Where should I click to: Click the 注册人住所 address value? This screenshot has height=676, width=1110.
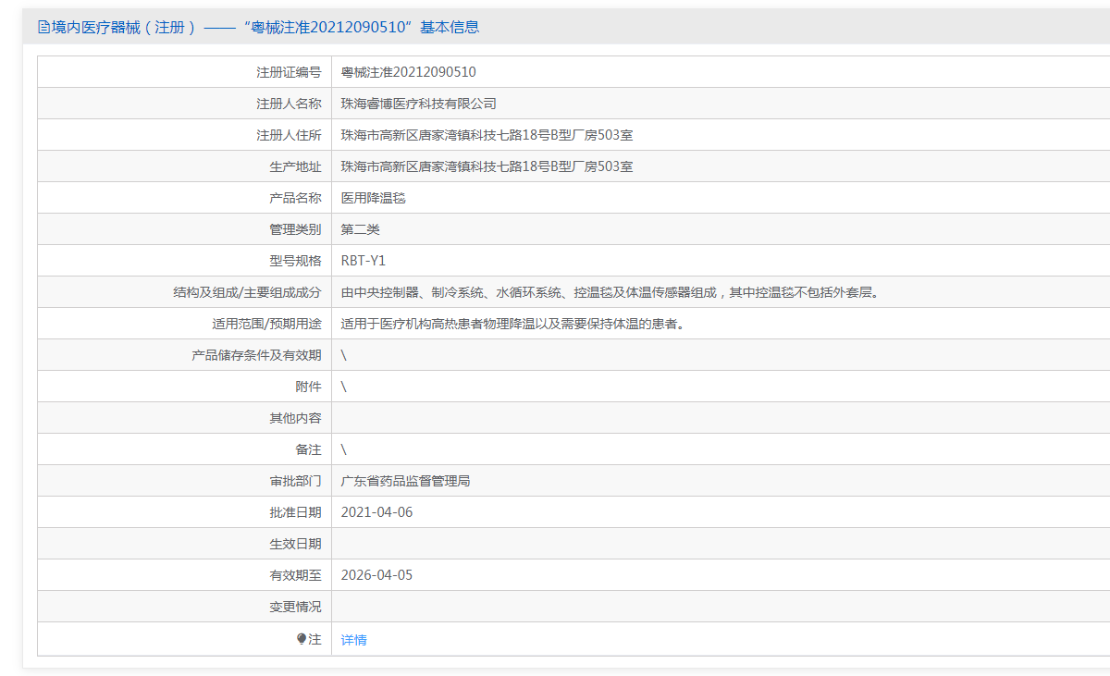(487, 135)
